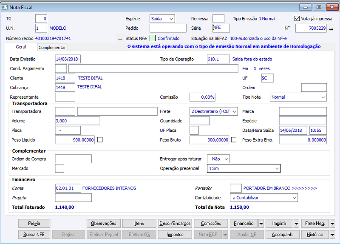Expand the arrow next to Frete Neg. button
Viewport: 340px width, 244px height.
(x=332, y=224)
